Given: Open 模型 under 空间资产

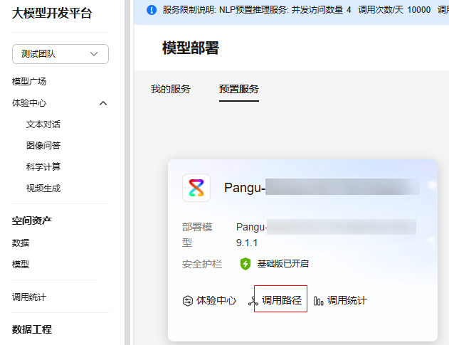Looking at the screenshot, I should pos(21,264).
